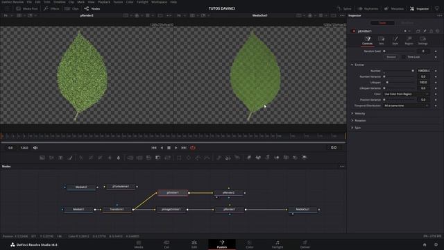Open the Metadata panel
This screenshot has height=250, width=444.
pos(394,9)
